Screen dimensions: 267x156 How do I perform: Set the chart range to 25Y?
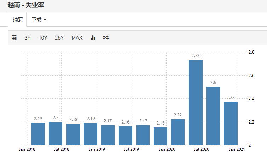[59, 38]
